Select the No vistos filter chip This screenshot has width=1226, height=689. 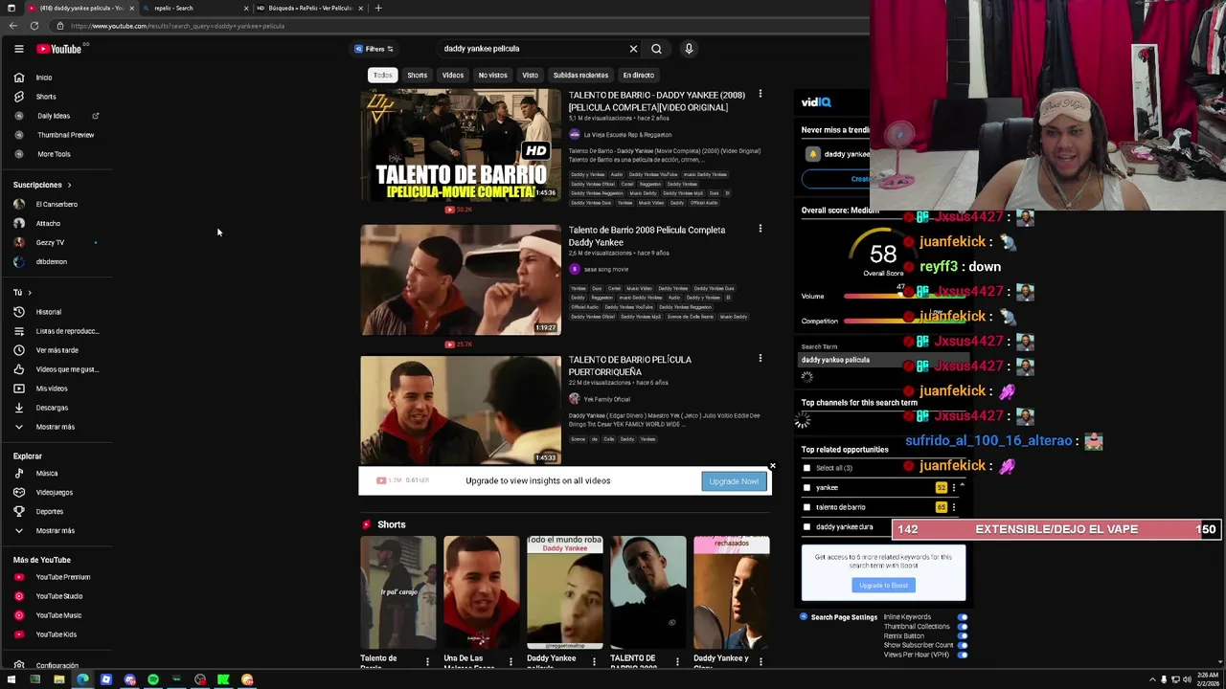[x=492, y=76]
